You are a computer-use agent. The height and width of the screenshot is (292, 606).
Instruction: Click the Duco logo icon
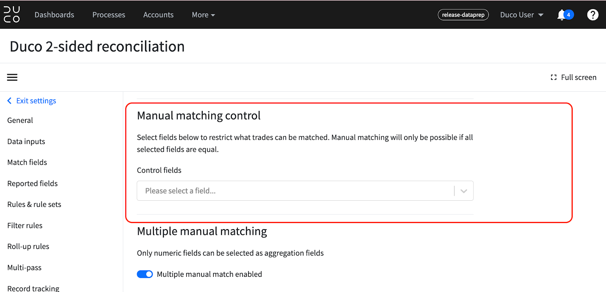click(x=12, y=14)
